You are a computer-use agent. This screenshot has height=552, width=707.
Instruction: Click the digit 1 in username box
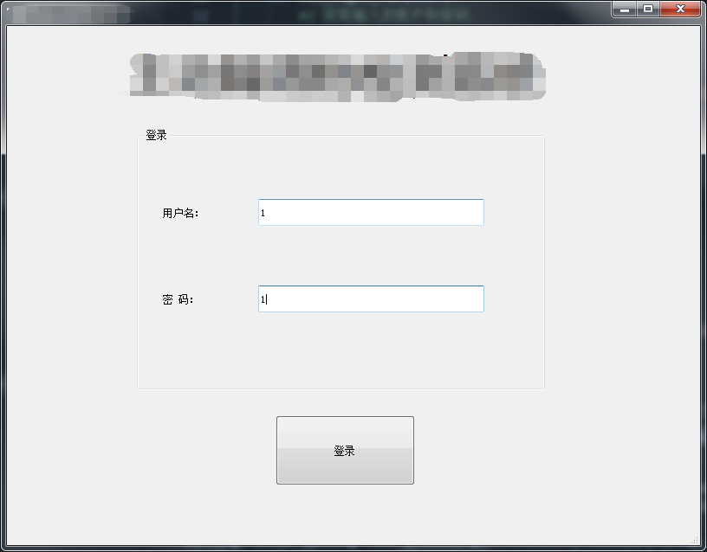[x=263, y=213]
